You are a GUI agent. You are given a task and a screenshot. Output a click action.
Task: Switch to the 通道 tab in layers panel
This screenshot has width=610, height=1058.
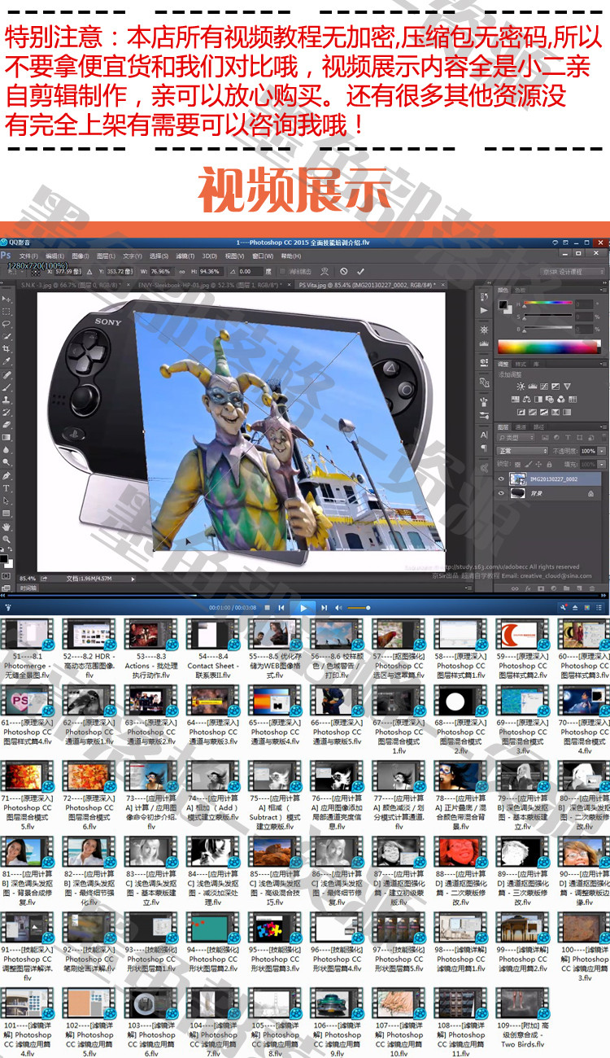(x=521, y=427)
